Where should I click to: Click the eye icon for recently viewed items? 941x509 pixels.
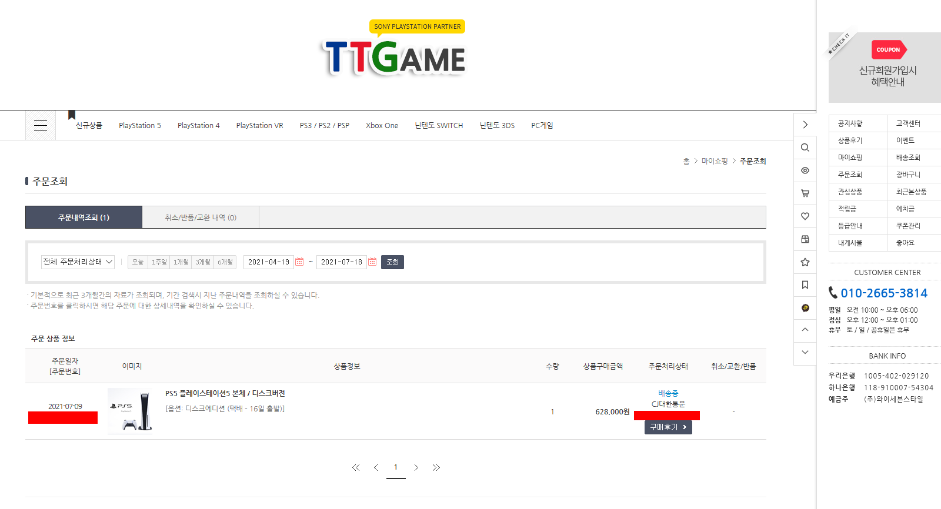[x=805, y=170]
